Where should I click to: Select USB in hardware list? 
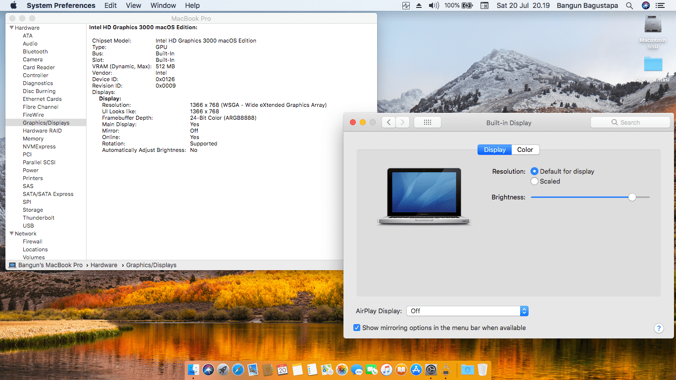coord(28,226)
